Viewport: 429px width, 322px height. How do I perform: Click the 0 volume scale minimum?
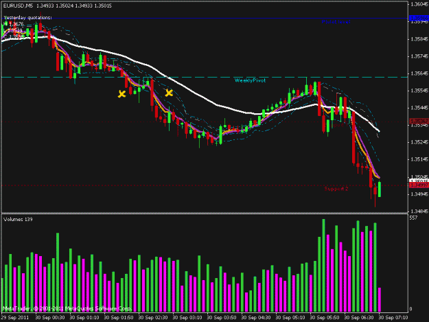[410, 309]
